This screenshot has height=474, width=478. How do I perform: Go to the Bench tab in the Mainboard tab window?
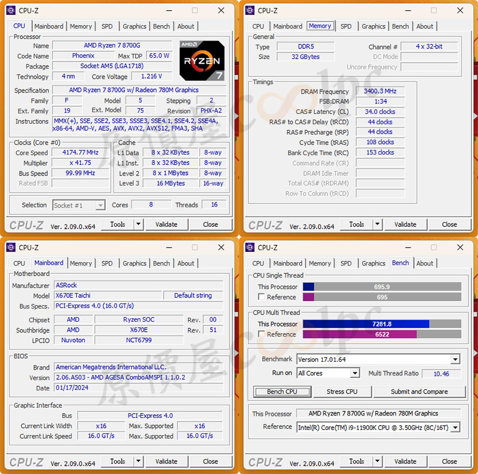point(161,263)
